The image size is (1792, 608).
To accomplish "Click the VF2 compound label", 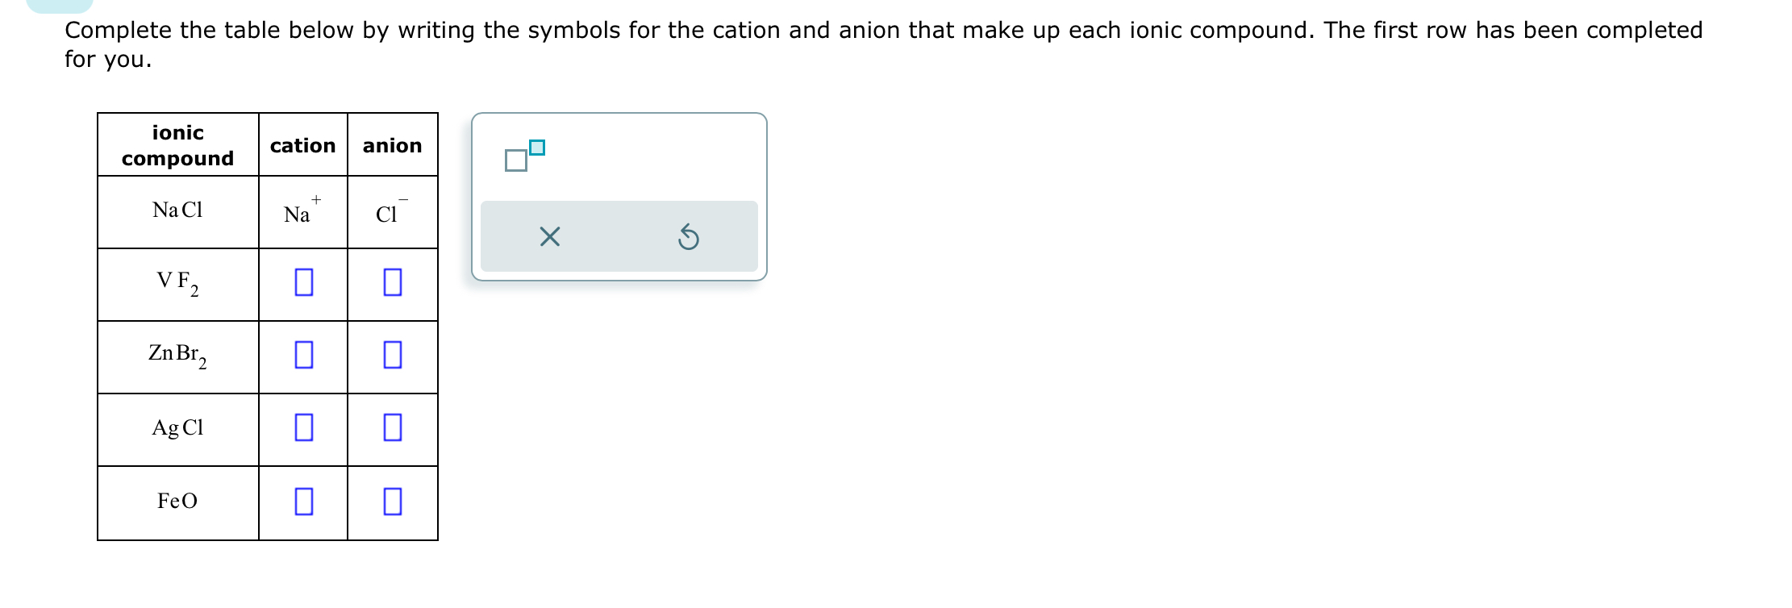I will [x=177, y=283].
